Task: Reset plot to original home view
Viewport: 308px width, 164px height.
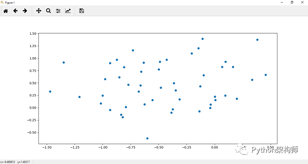Action: [x=6, y=11]
